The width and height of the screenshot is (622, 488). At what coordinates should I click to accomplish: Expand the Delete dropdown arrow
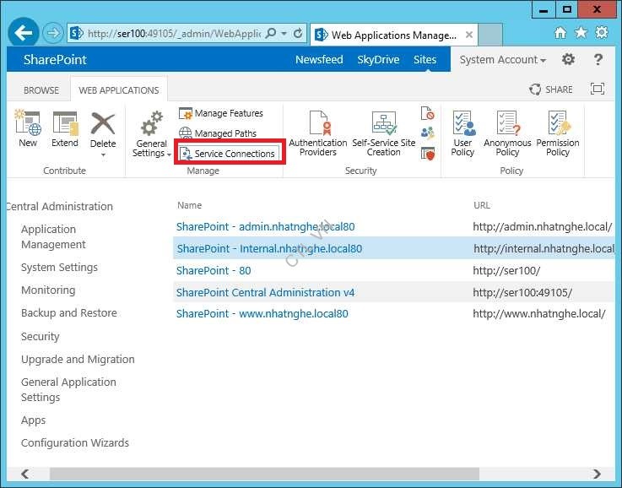(x=103, y=155)
